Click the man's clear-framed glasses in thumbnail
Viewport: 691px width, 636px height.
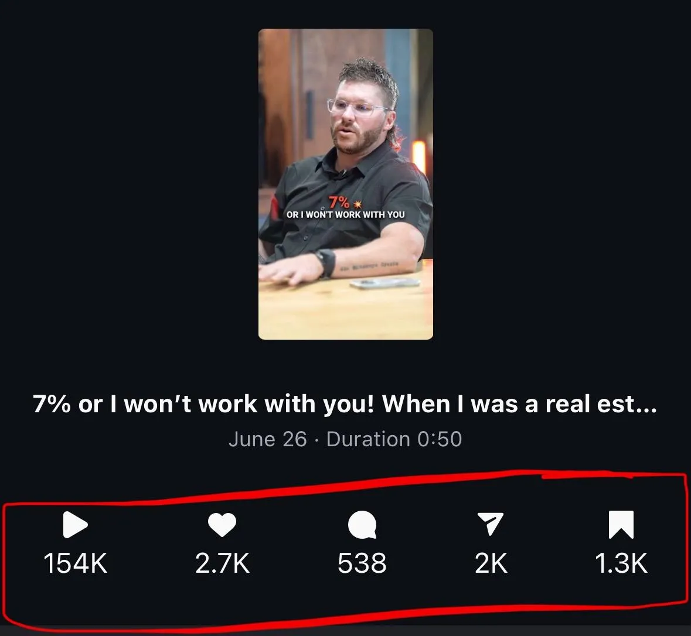point(357,107)
